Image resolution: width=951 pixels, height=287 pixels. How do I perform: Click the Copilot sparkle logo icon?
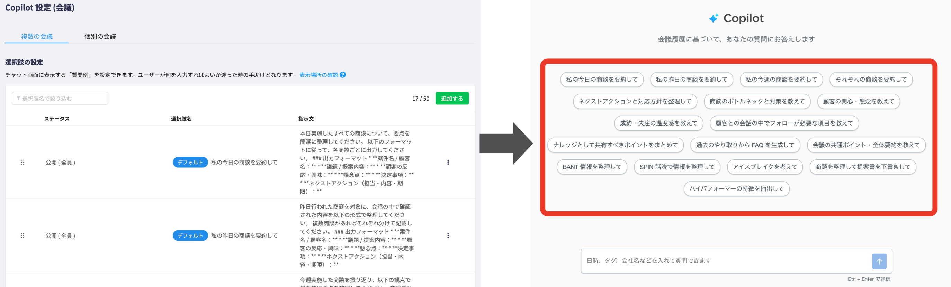713,18
